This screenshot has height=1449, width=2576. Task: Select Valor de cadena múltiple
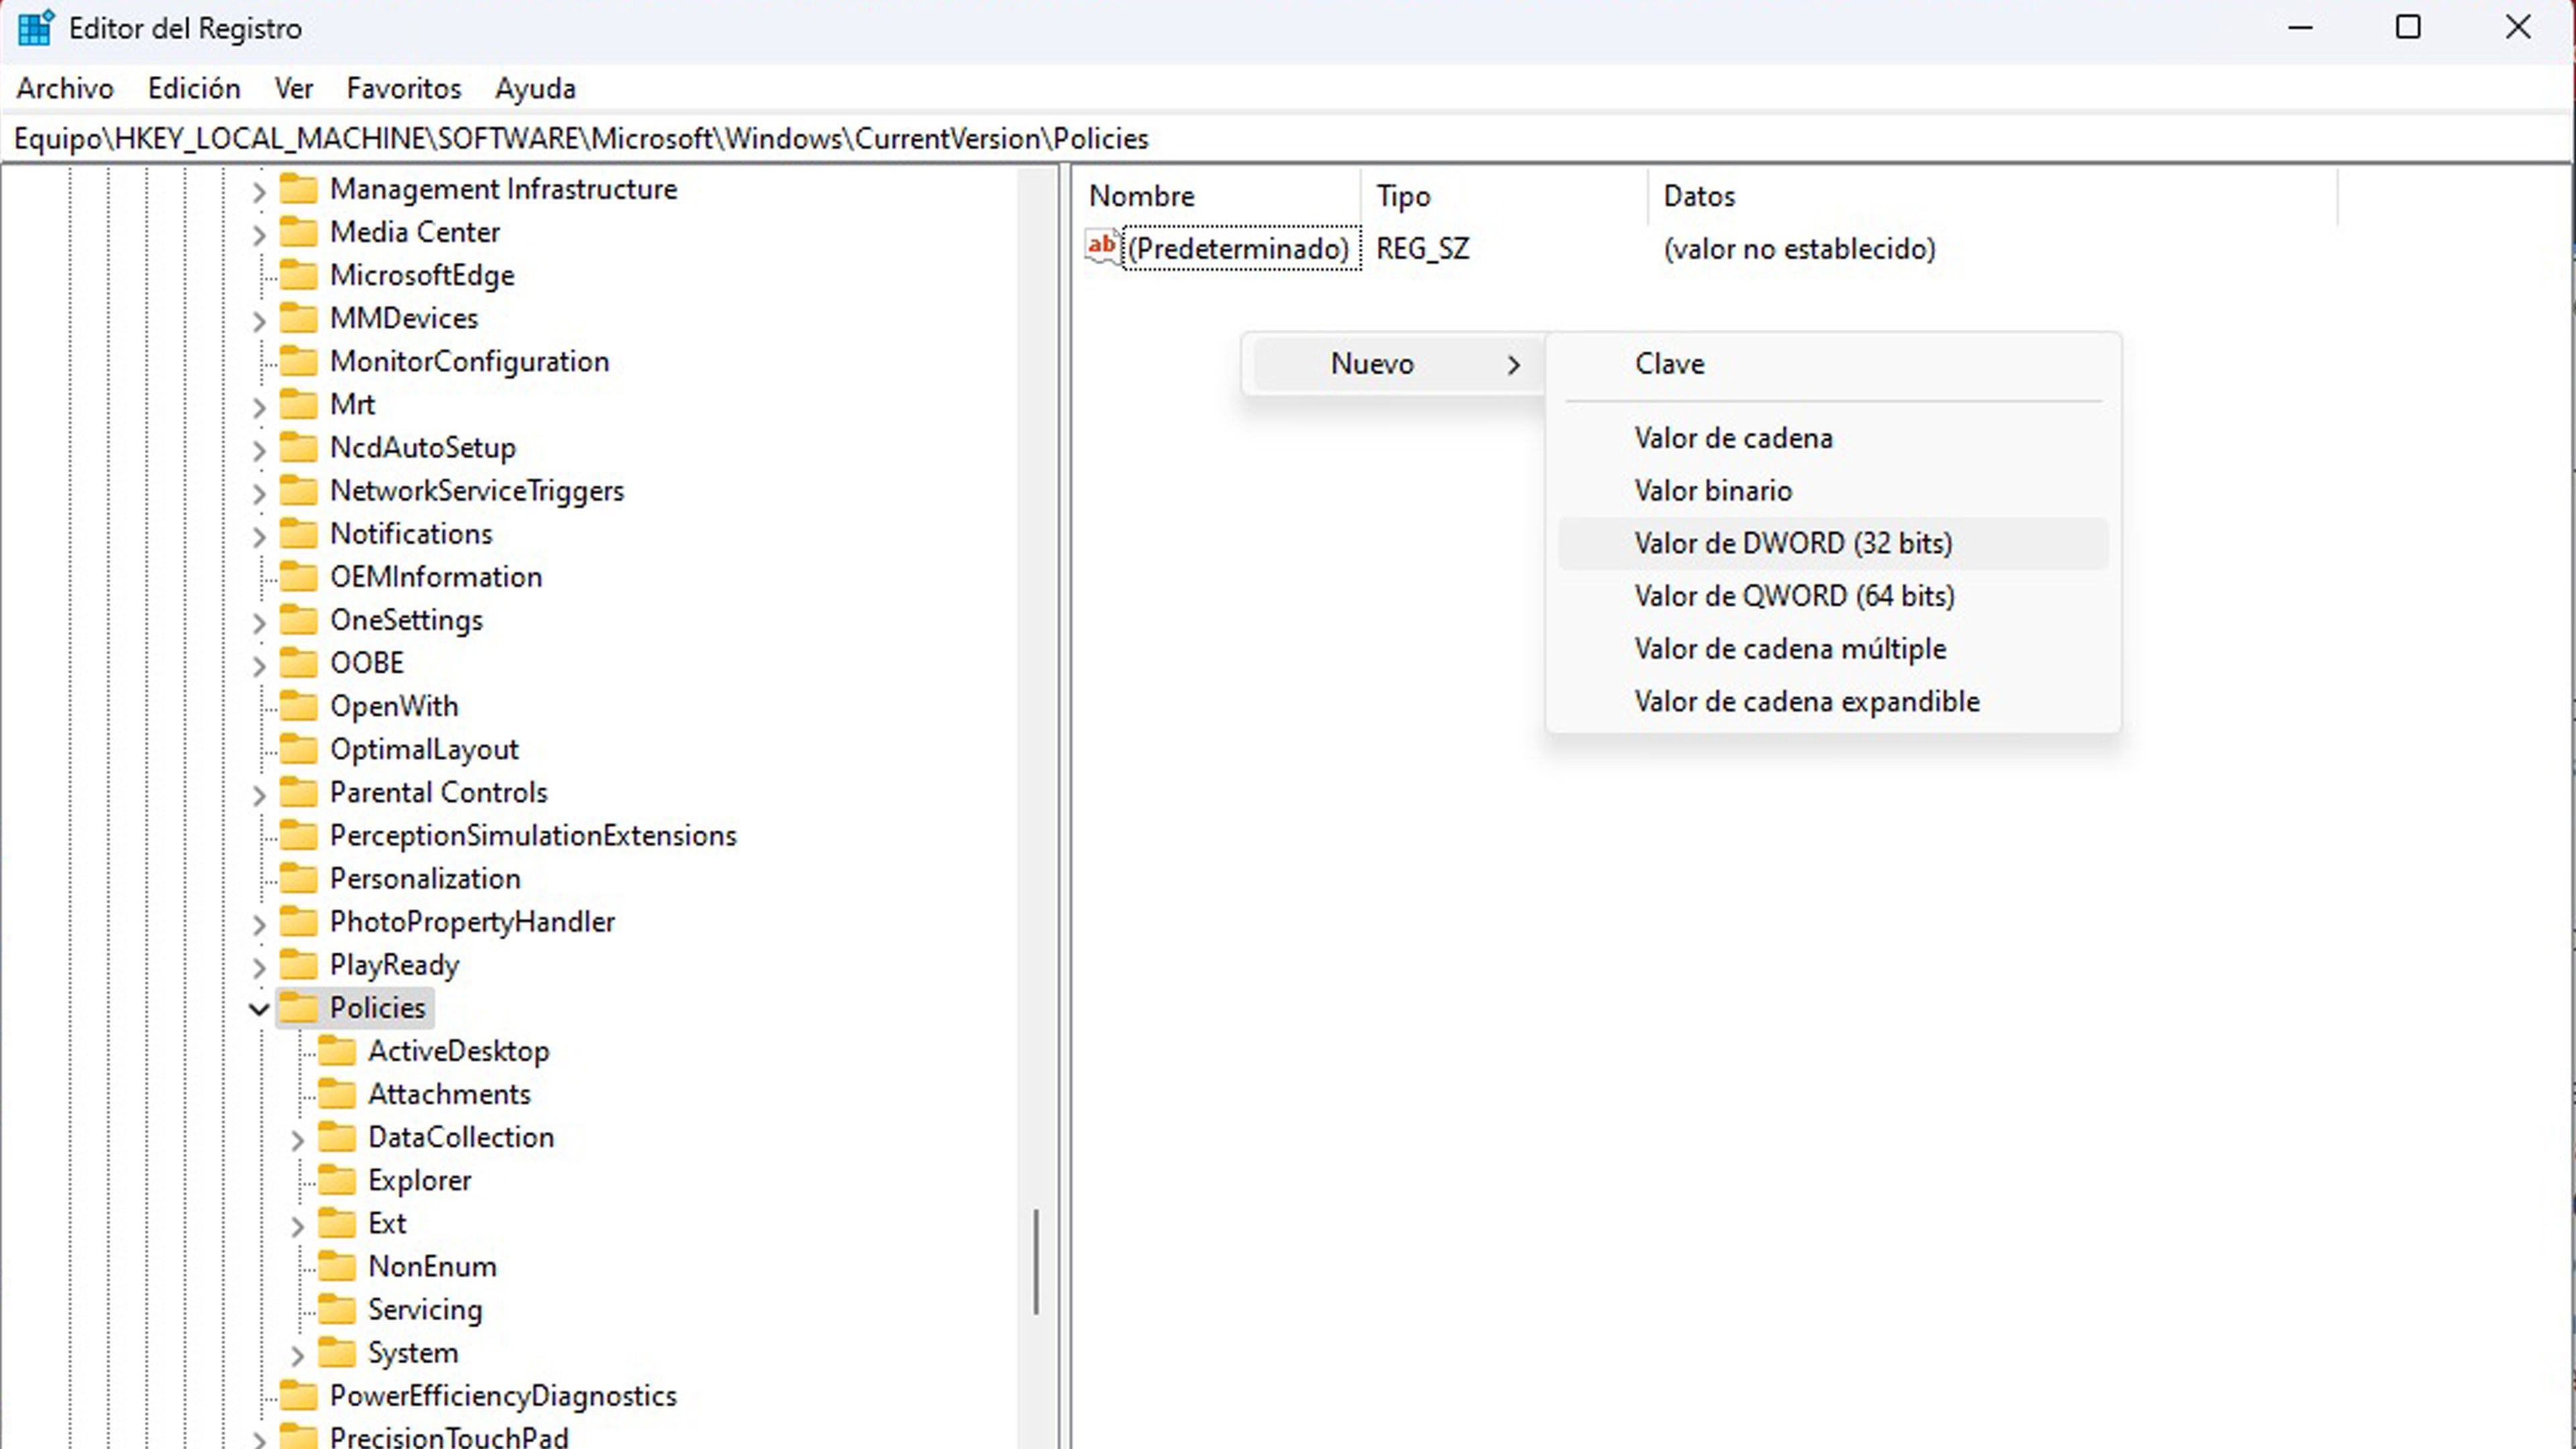(x=1833, y=649)
